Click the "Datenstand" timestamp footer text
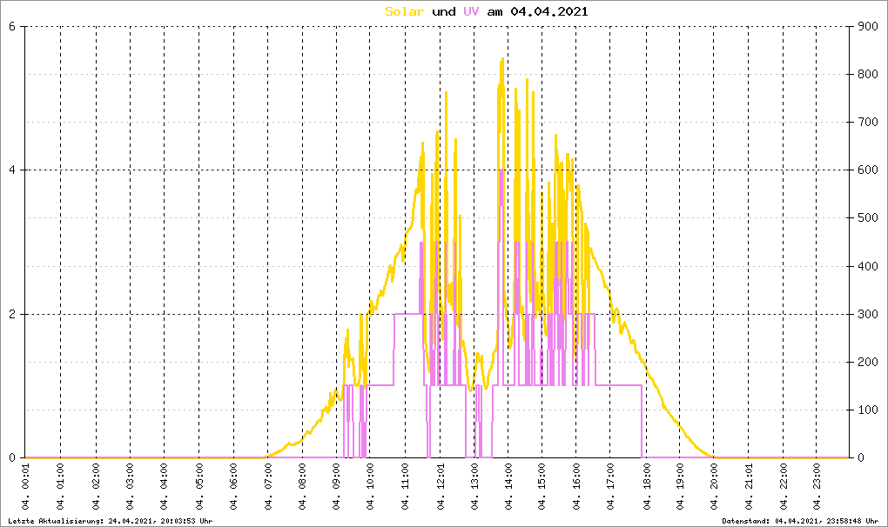 (800, 521)
